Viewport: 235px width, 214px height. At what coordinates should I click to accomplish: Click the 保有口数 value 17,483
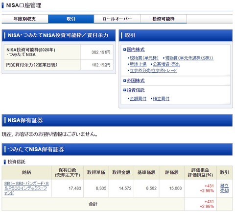click(75, 188)
